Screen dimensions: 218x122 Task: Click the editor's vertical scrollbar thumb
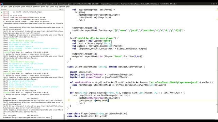click(x=217, y=80)
